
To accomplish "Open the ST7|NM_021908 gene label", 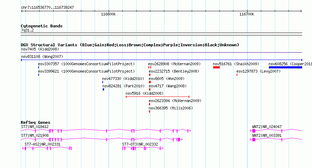I will (x=35, y=135).
